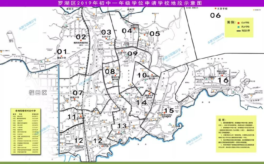Click the red marker beside zone 15
This screenshot has width=264, height=164.
tap(164, 113)
